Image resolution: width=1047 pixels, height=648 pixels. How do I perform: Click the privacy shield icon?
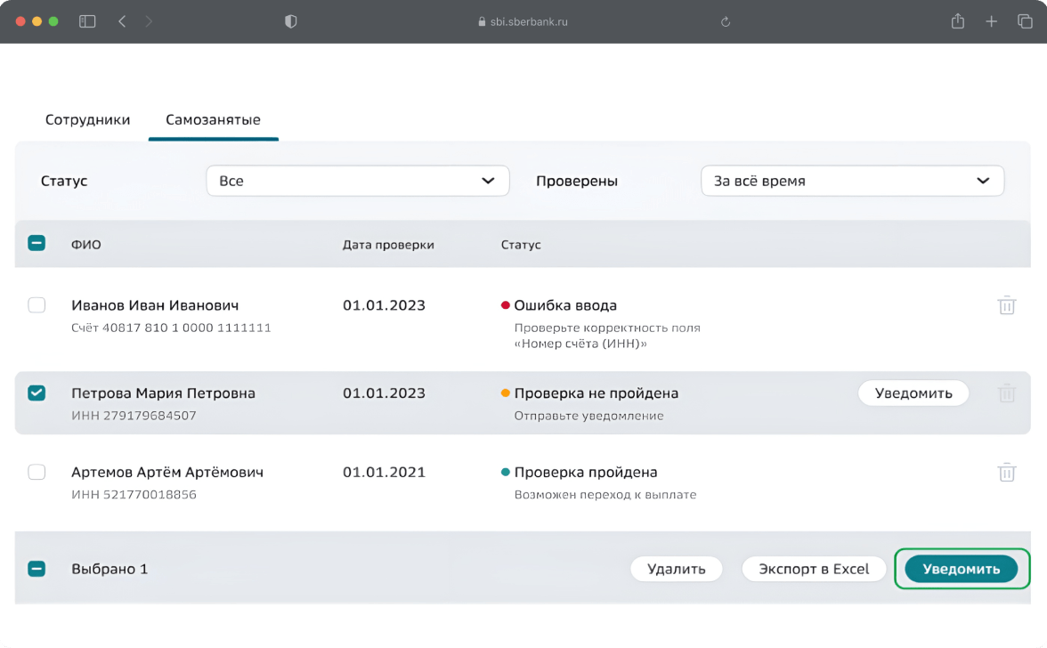290,21
